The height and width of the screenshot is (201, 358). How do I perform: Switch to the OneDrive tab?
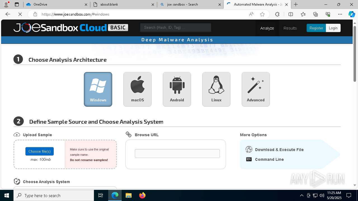point(56,4)
